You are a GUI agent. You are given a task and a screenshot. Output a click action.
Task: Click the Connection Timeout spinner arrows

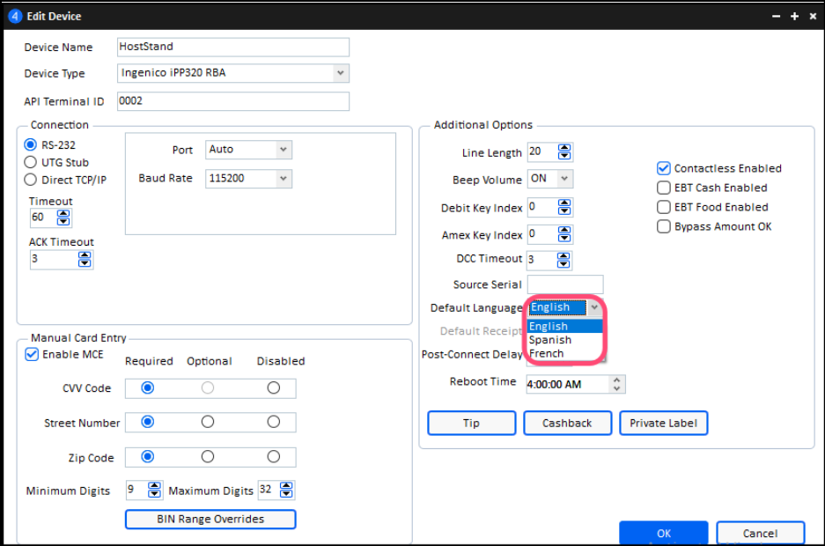(64, 218)
